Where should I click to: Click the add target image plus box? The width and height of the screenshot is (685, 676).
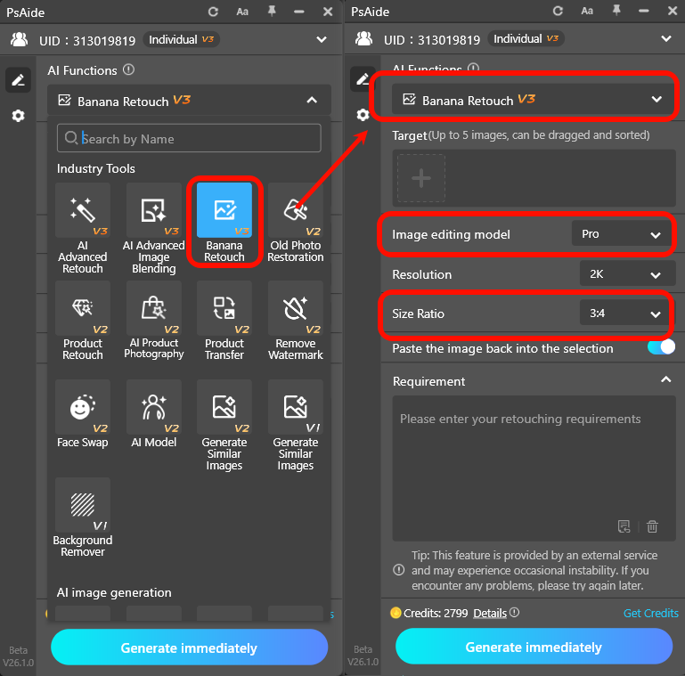click(x=421, y=178)
